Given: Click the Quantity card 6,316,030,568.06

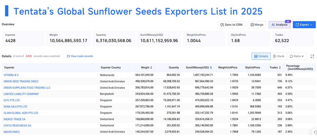Looking at the screenshot, I should [114, 38].
